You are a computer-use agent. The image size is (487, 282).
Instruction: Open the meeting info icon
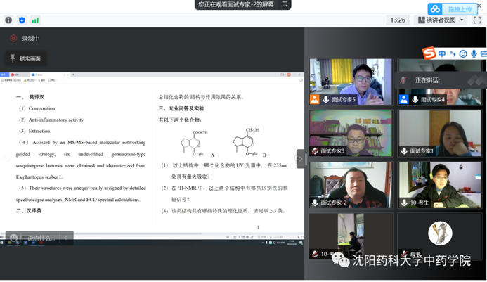tap(8, 20)
